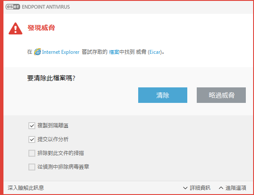Screen dimensions: 254x195
Task: Enable 從偵測中排除病毒簽章 checkbox
Action: 32,167
